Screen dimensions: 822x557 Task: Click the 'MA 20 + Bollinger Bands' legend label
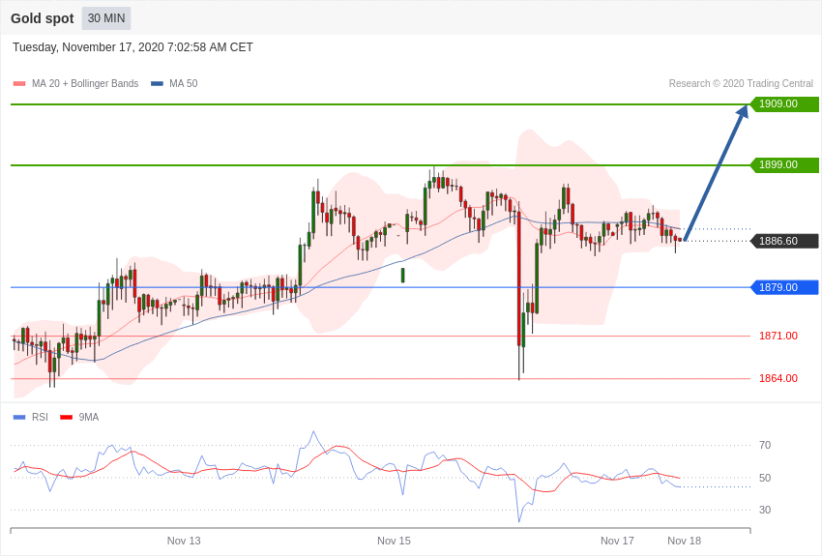(x=85, y=83)
